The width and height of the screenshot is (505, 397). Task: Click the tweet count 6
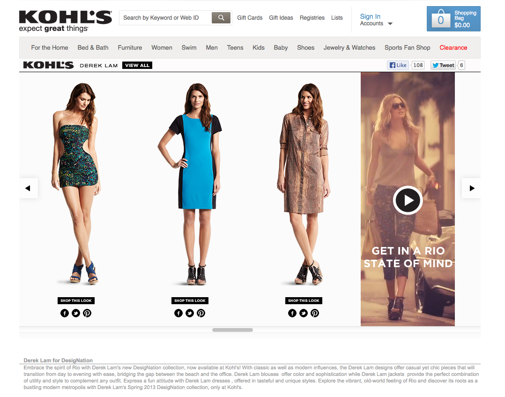click(x=461, y=65)
